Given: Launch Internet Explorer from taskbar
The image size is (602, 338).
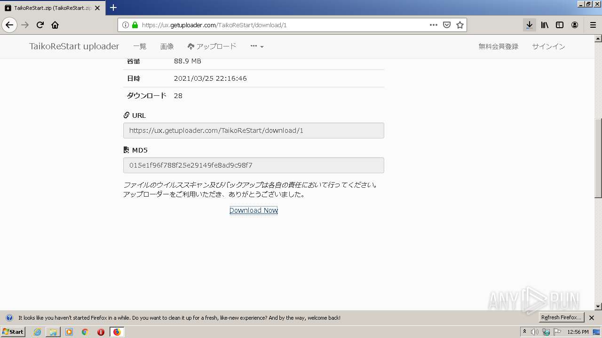Looking at the screenshot, I should (x=37, y=332).
